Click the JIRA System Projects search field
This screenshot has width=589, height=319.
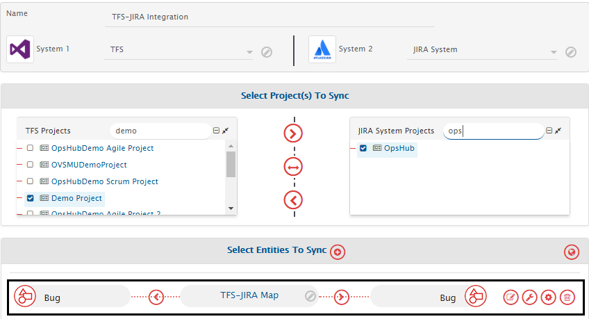493,131
